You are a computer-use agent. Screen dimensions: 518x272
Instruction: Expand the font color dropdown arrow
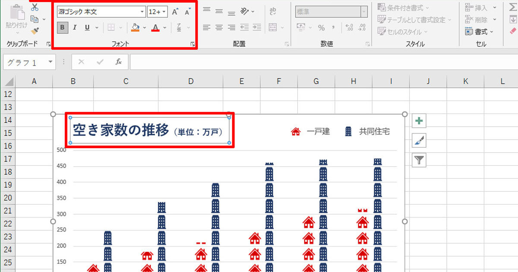tap(165, 28)
